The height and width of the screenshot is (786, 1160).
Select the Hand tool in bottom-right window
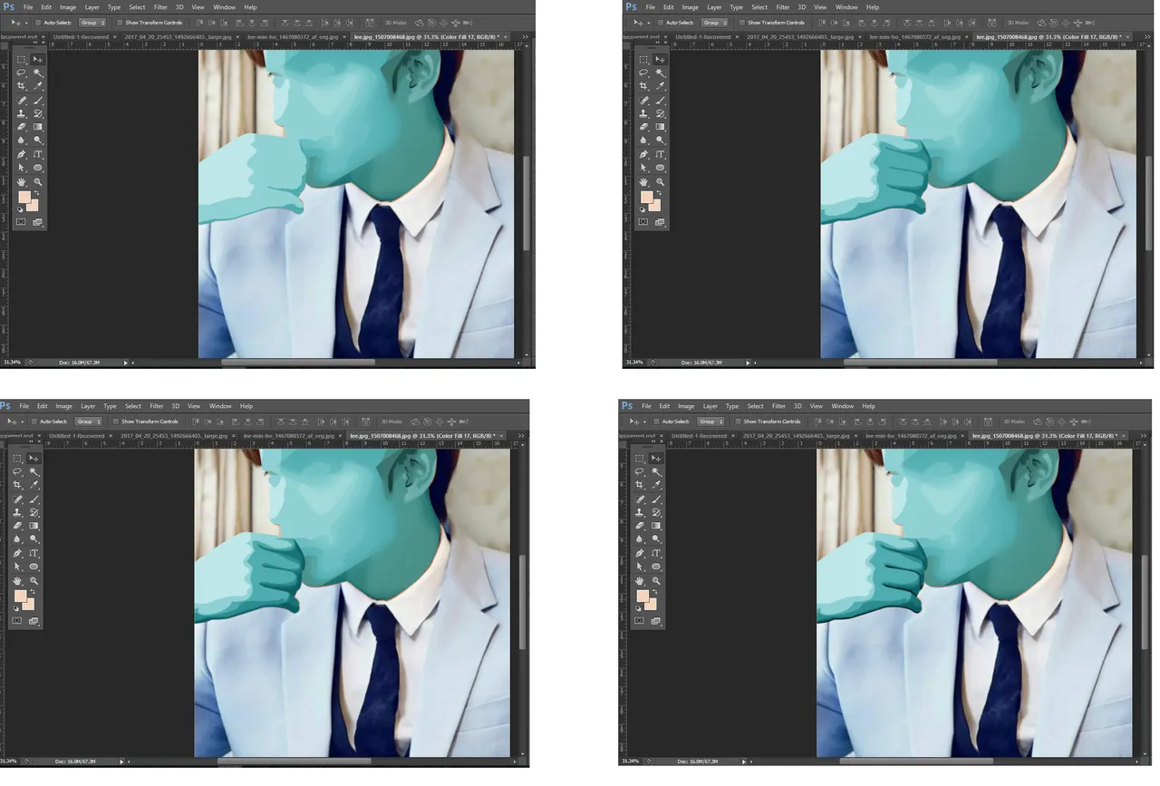click(641, 580)
